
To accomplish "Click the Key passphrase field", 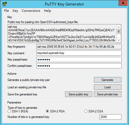I will (x=79, y=59).
